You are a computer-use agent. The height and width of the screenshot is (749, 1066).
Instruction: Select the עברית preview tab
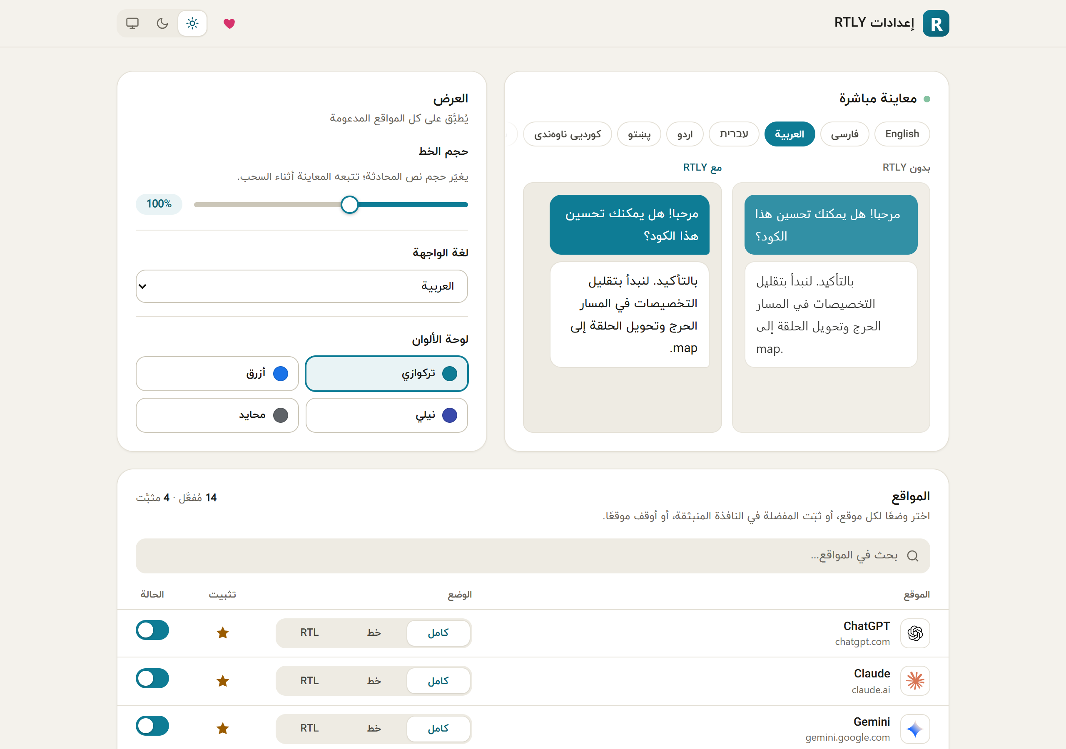734,134
